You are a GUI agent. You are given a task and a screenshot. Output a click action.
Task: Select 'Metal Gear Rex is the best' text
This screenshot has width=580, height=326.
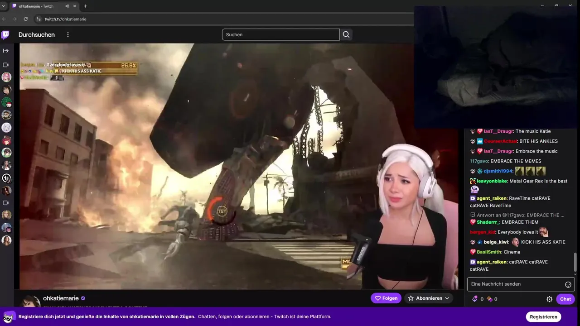coord(538,181)
